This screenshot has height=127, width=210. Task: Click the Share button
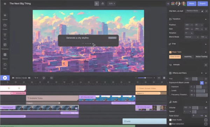(191, 3)
